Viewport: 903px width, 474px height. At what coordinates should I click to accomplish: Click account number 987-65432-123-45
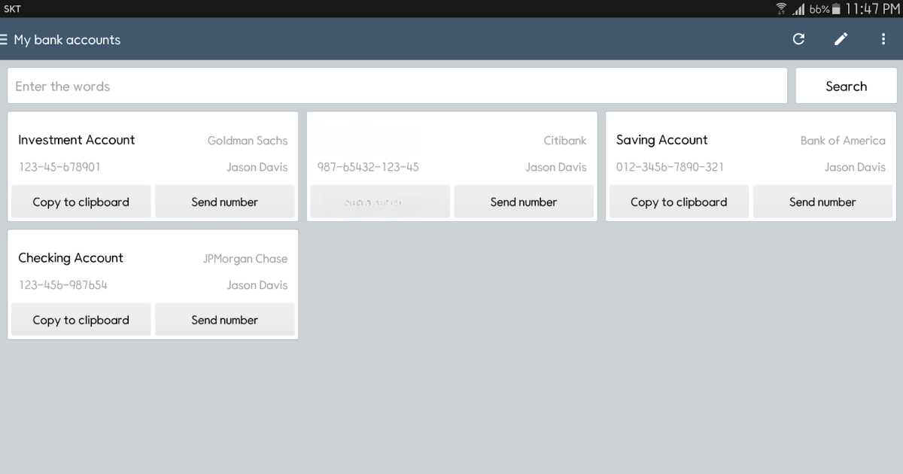(368, 167)
